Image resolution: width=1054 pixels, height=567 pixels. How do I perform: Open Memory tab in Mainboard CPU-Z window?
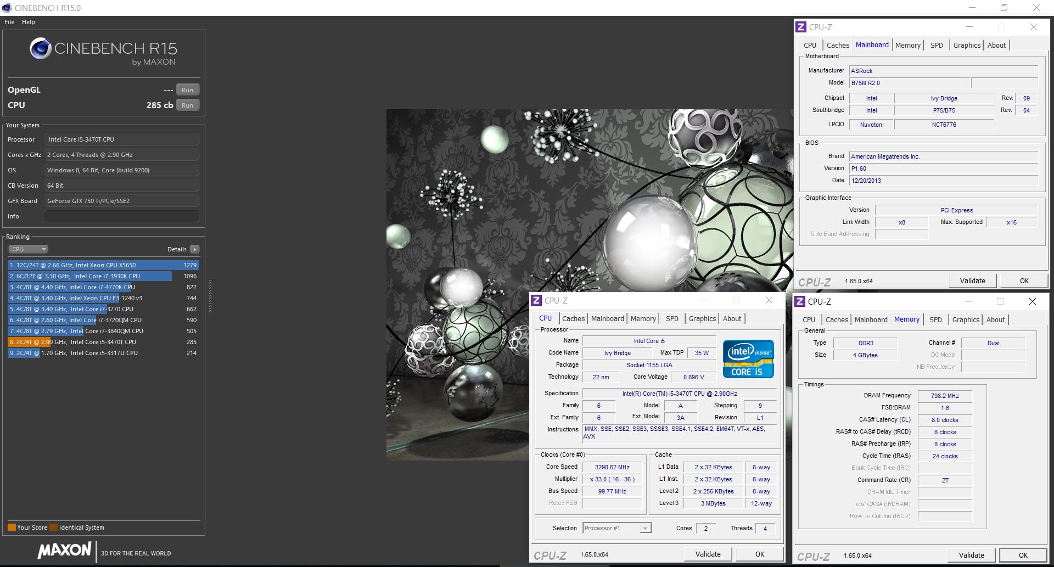click(x=907, y=46)
